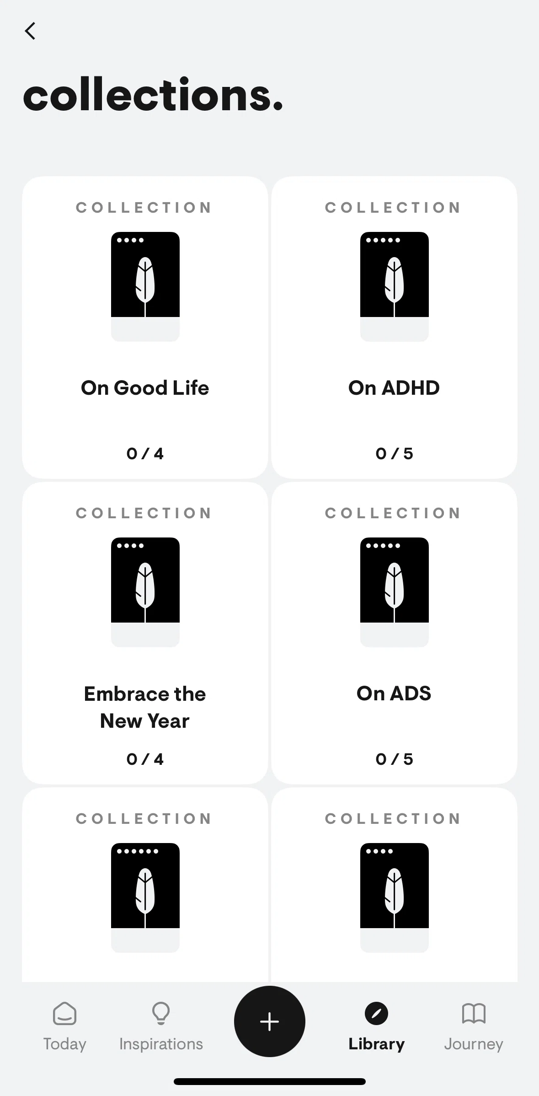Open the partially visible bottom-left collection card

(x=145, y=885)
